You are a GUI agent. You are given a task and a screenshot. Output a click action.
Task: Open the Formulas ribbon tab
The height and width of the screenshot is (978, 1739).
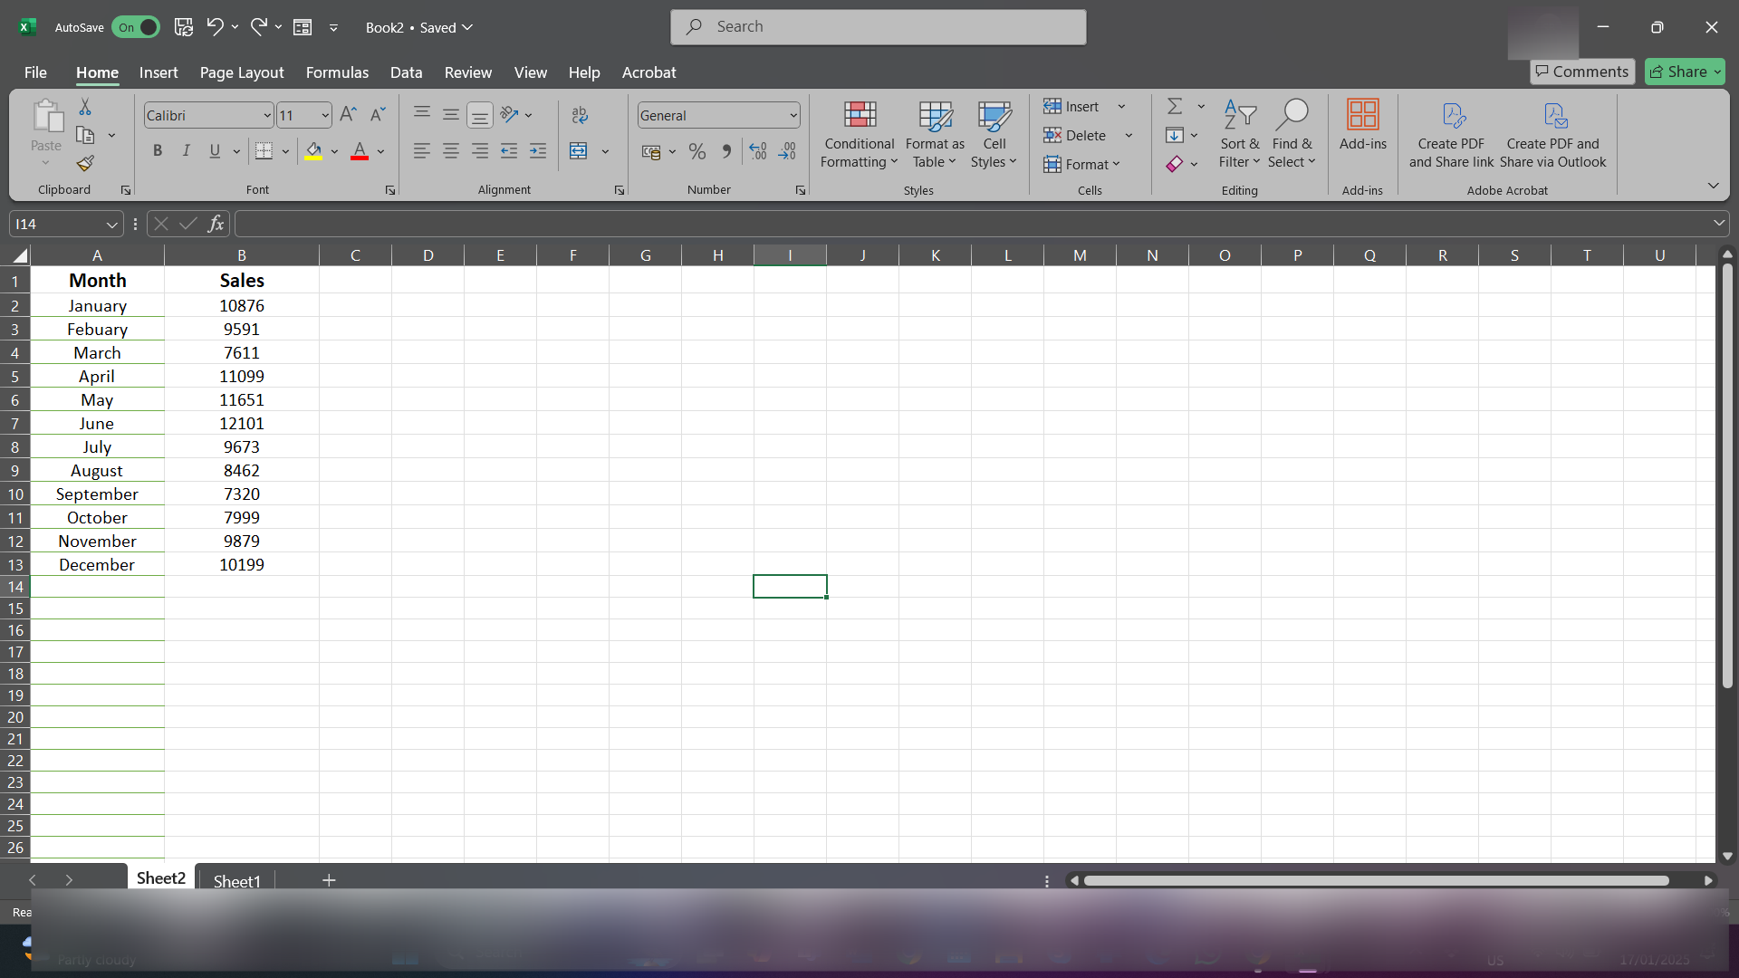click(x=337, y=72)
